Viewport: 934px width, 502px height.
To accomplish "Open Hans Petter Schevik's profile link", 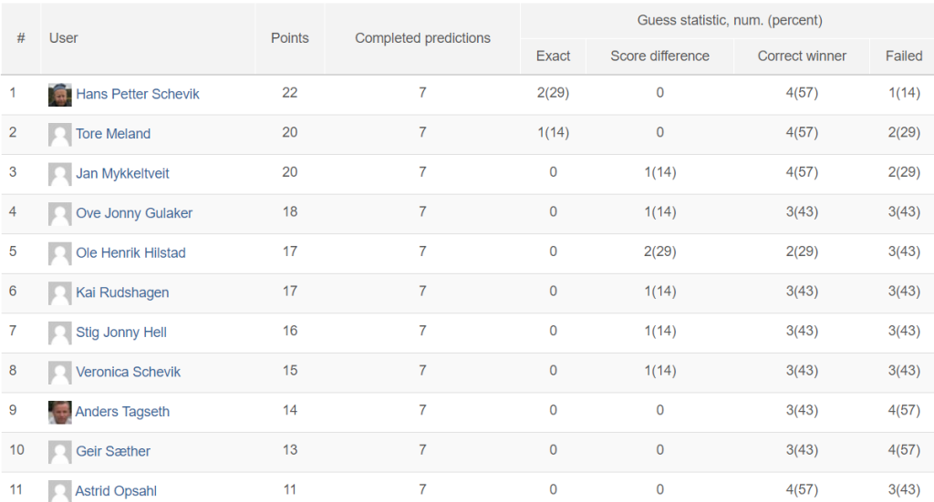I will click(138, 94).
